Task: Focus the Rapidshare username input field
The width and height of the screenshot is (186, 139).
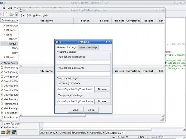Action: [x=83, y=63]
